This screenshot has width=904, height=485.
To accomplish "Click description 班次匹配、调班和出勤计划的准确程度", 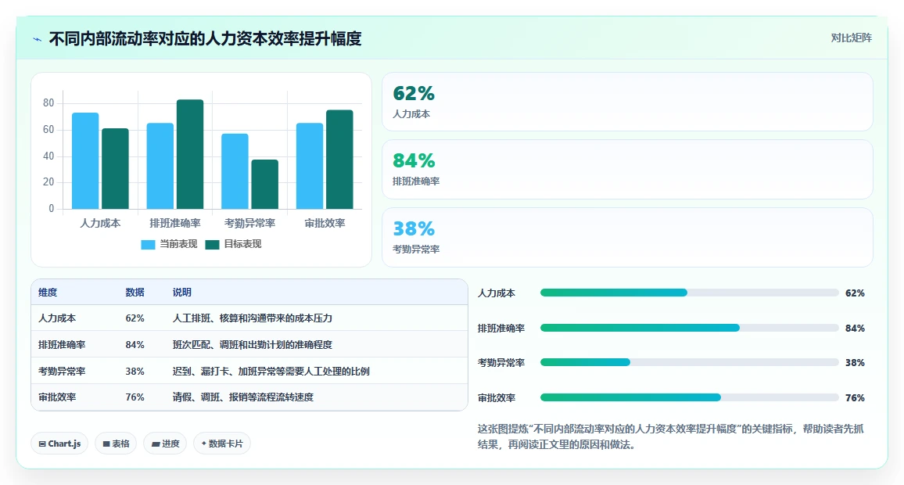I will pos(253,345).
